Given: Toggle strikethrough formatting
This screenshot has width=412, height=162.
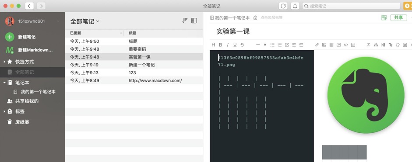Looking at the screenshot, I should [x=242, y=45].
